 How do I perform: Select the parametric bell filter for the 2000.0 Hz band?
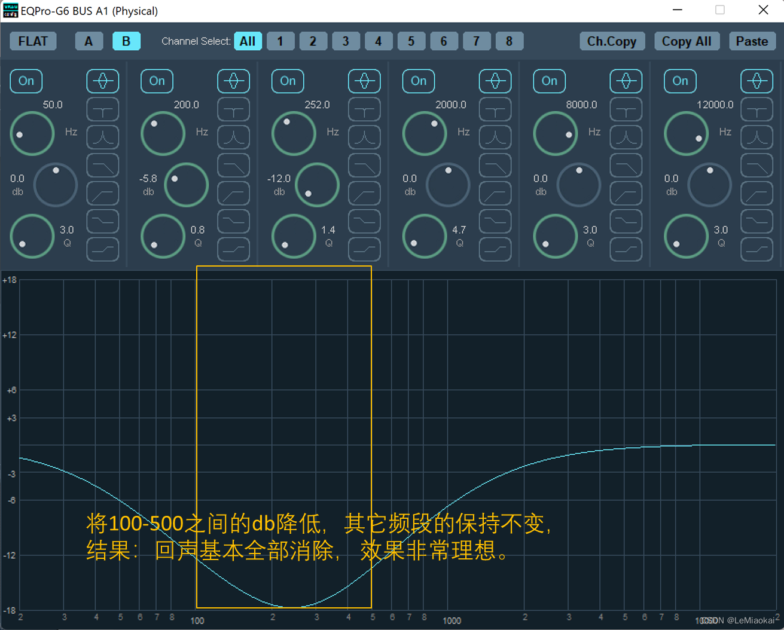495,81
